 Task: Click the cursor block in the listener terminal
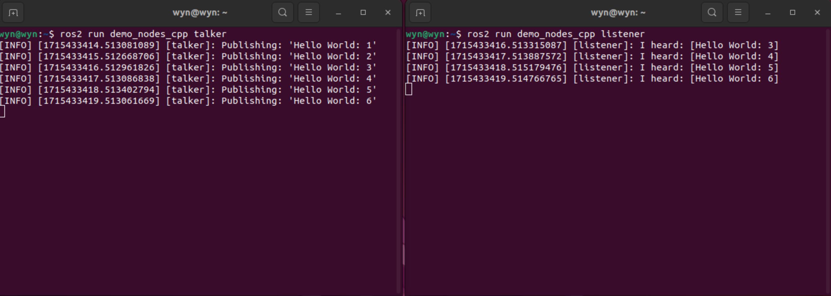pos(409,89)
